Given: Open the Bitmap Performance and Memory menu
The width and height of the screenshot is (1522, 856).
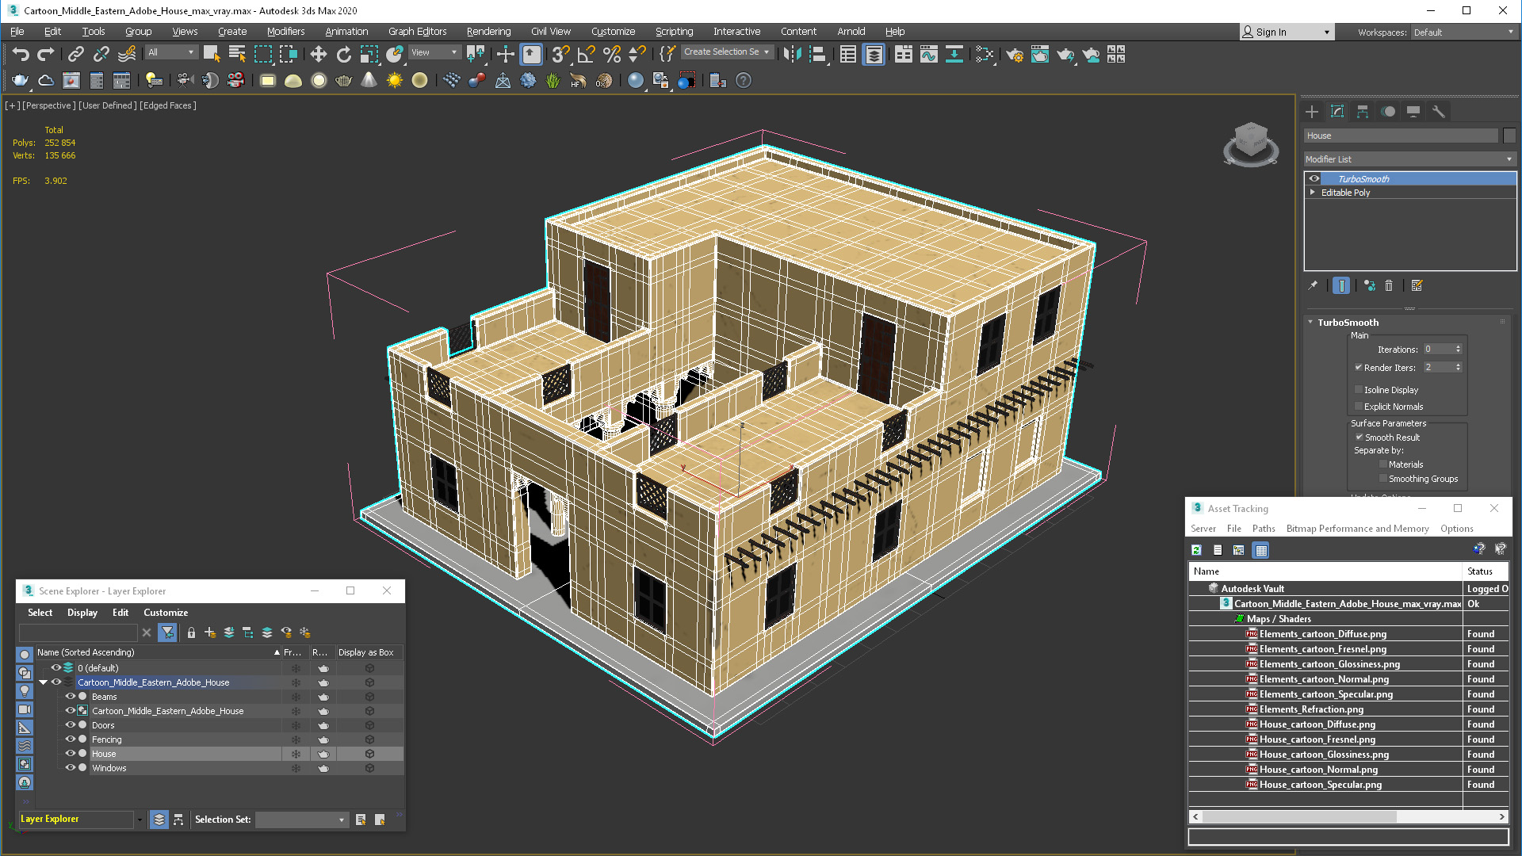Looking at the screenshot, I should (x=1357, y=529).
